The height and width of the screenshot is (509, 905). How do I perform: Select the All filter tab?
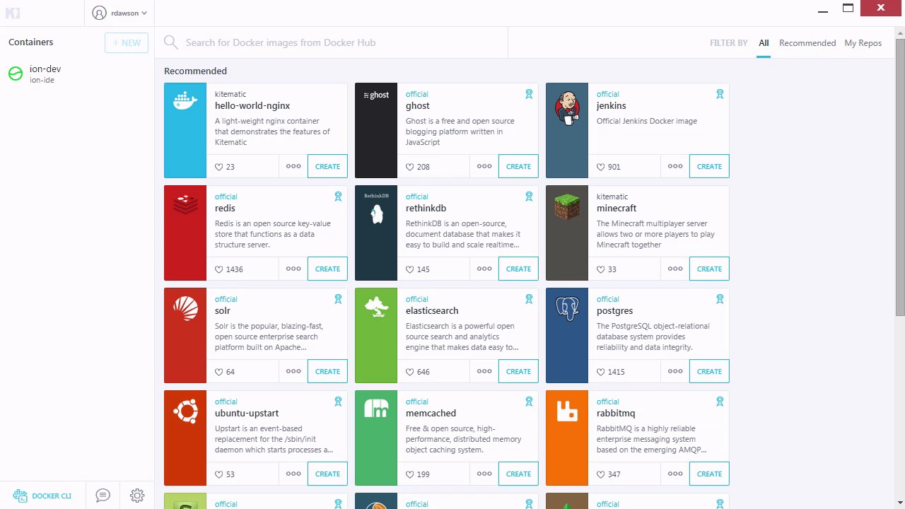(764, 43)
